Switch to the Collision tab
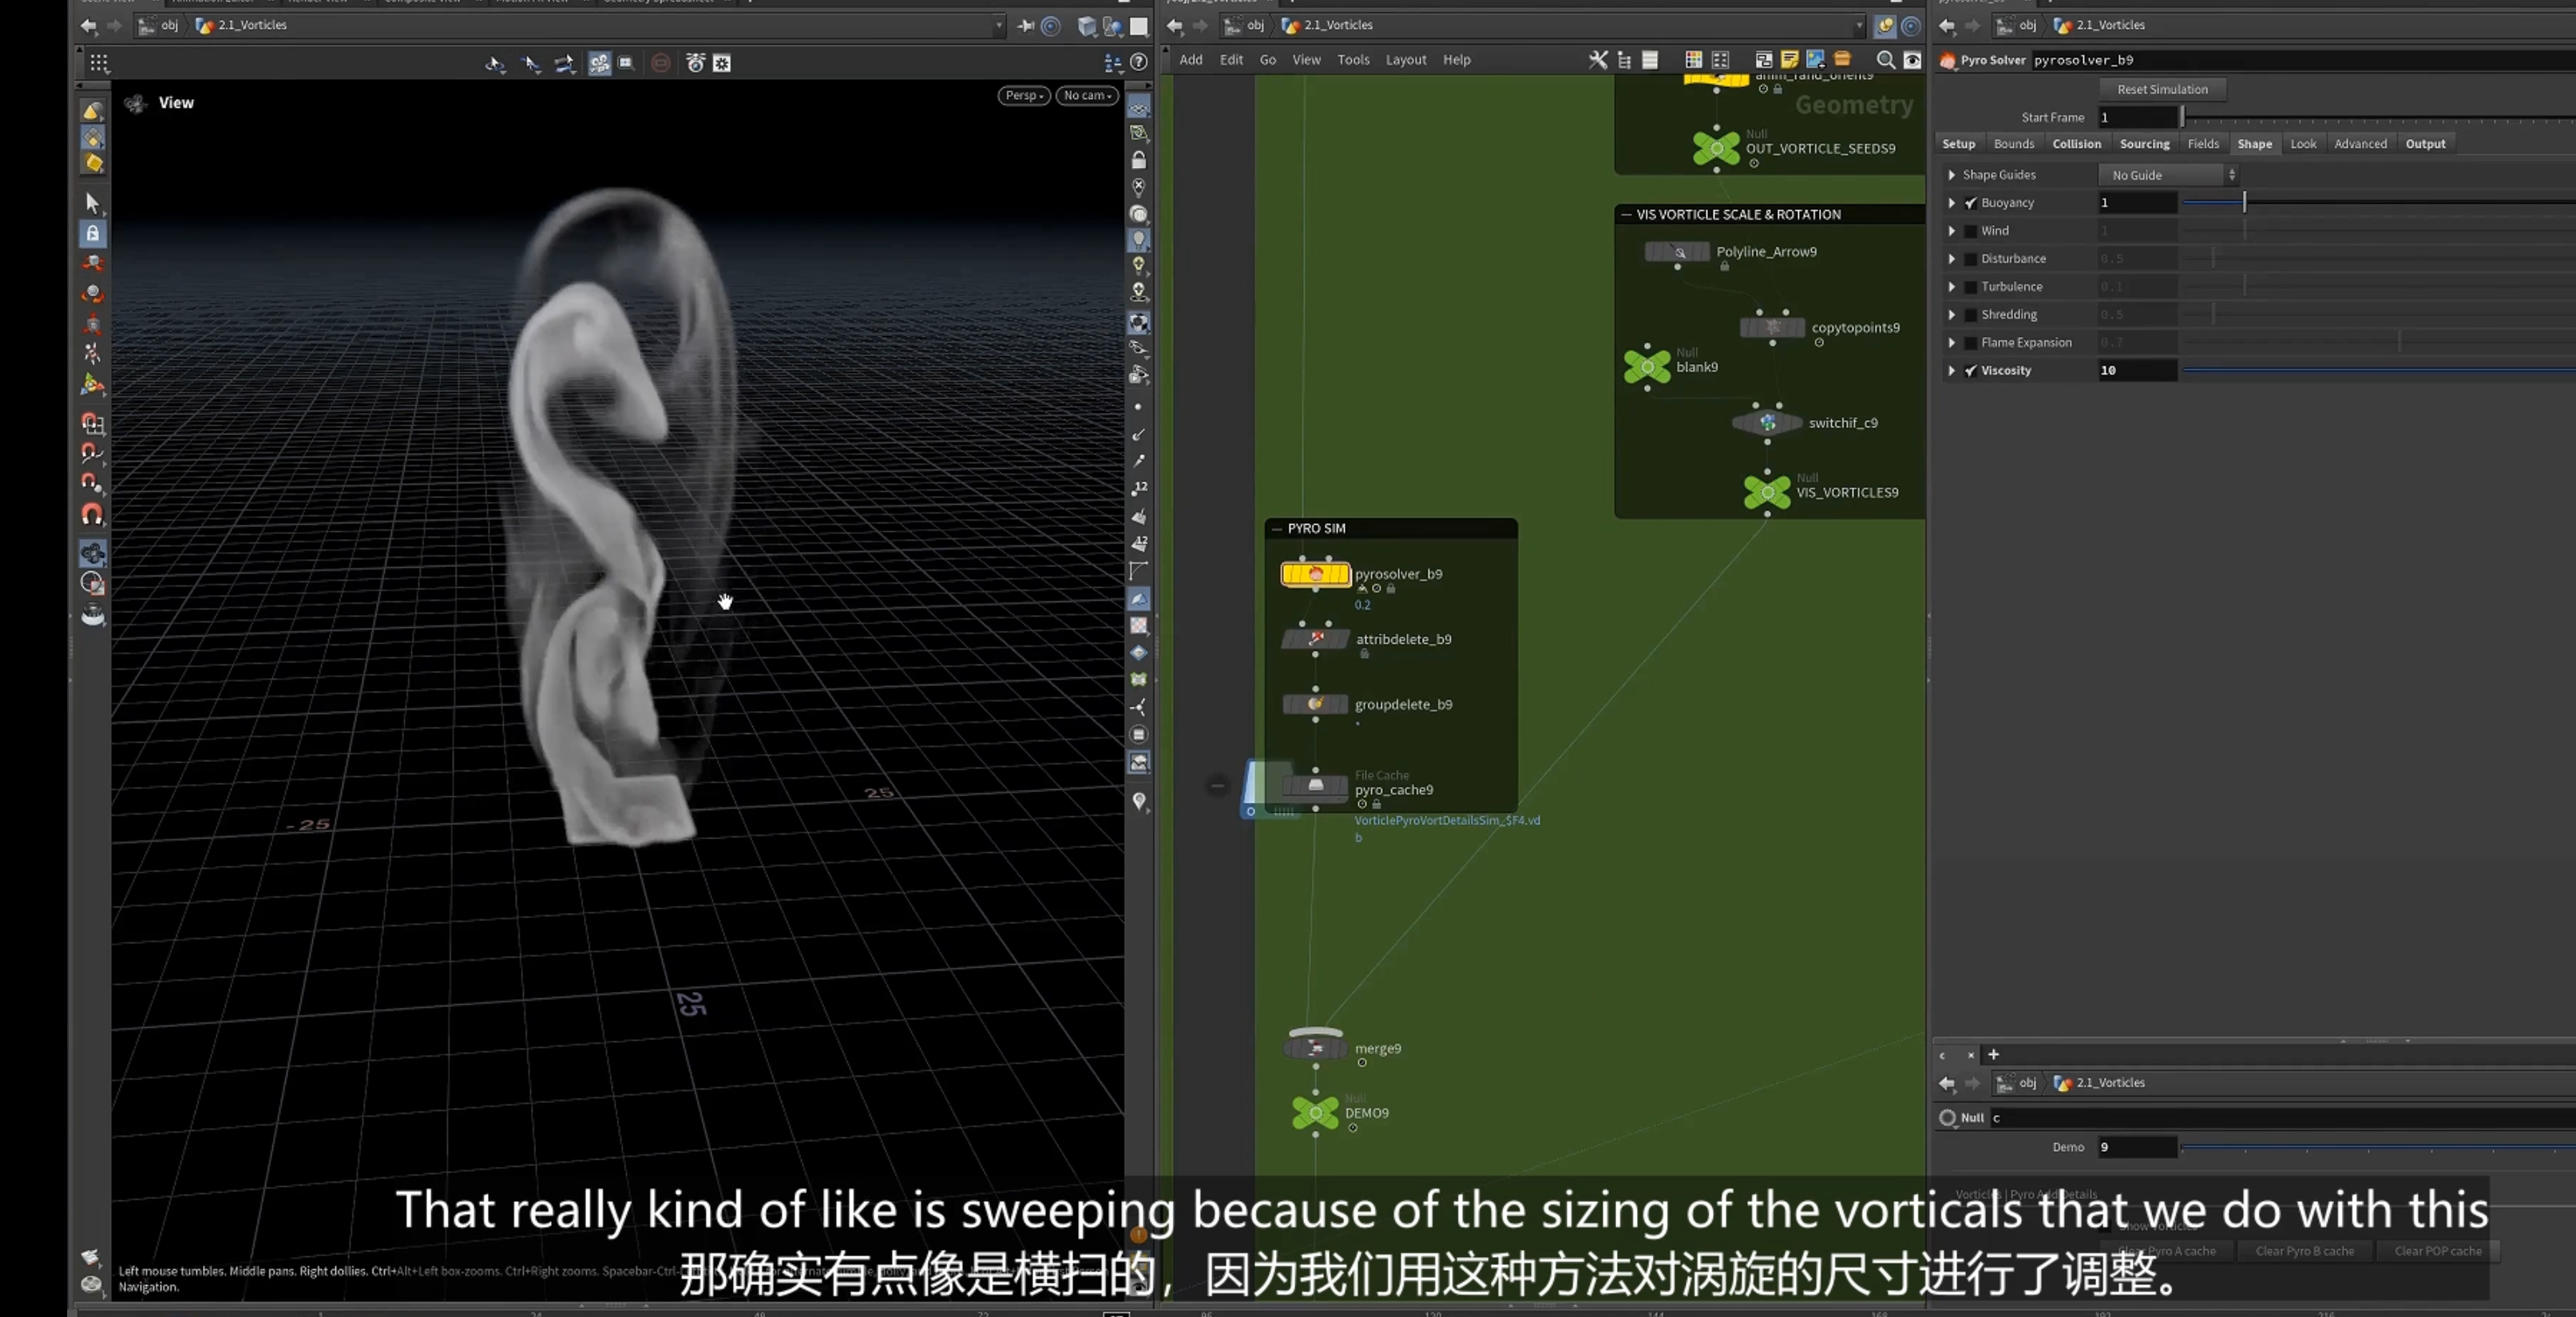The height and width of the screenshot is (1317, 2576). pyautogui.click(x=2076, y=144)
